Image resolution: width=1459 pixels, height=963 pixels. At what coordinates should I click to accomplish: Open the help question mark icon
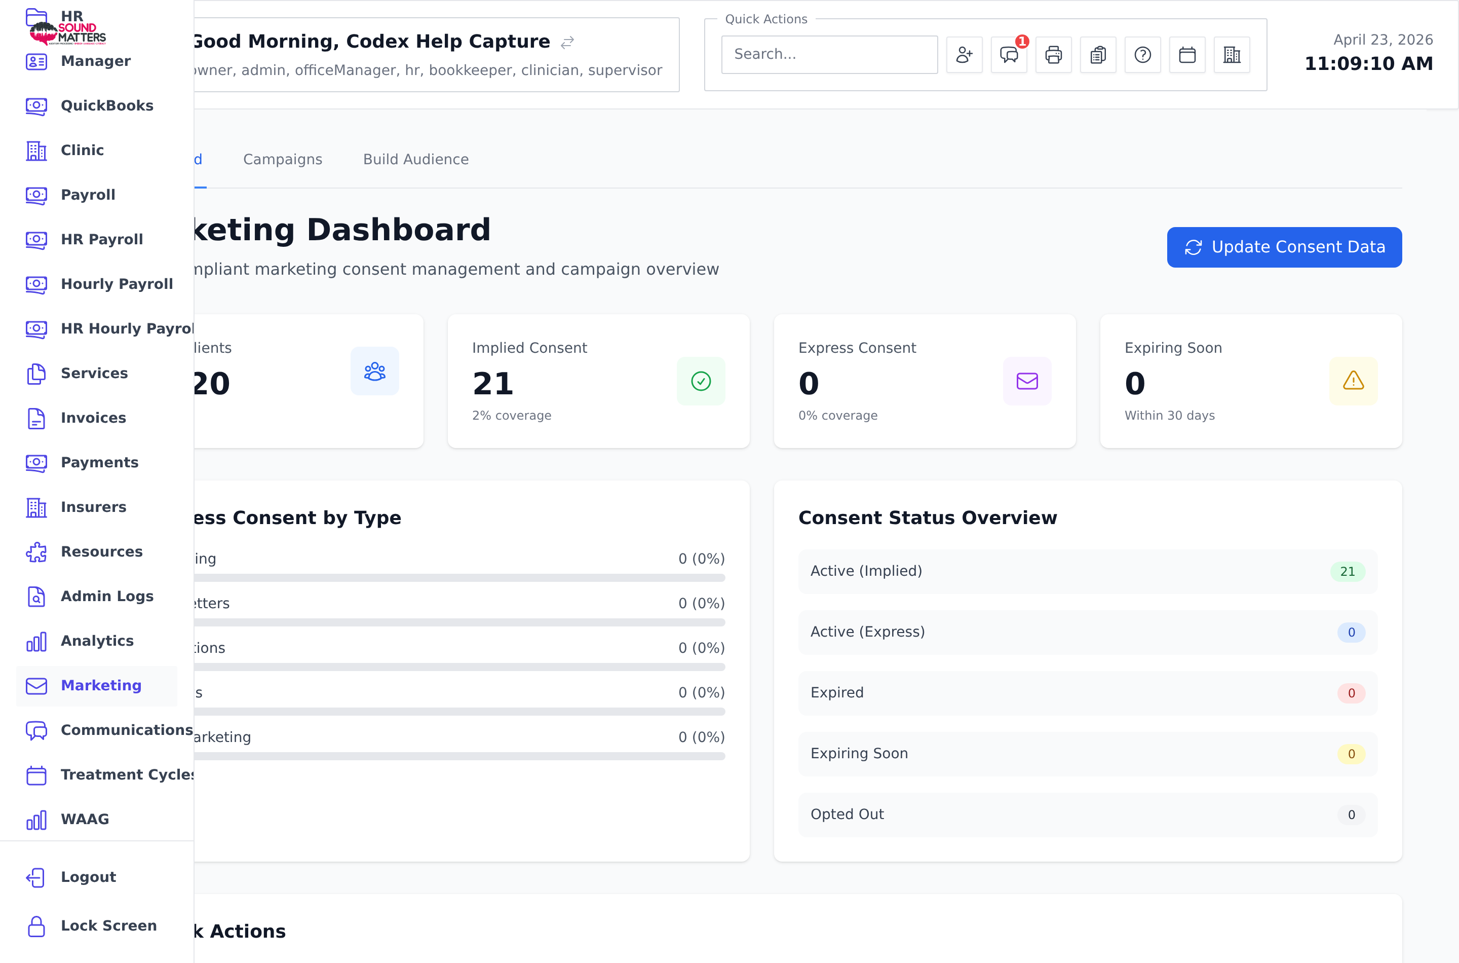pyautogui.click(x=1142, y=55)
